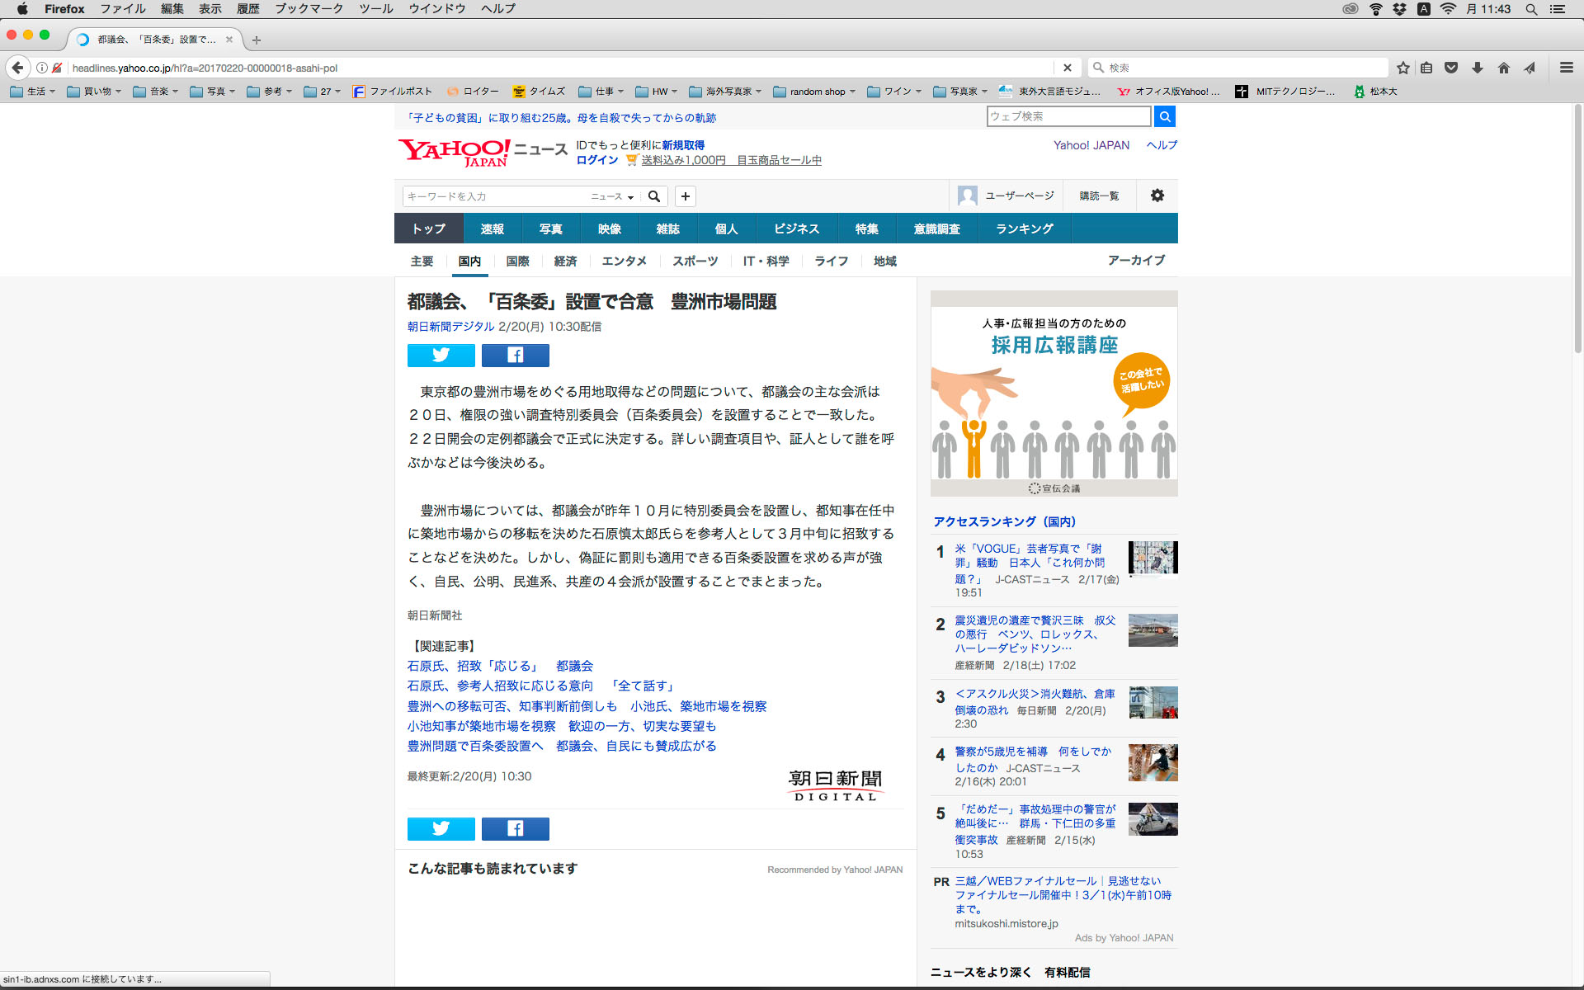Screen dimensions: 1584x990
Task: Open the Firefox hamburger menu
Action: click(x=1566, y=68)
